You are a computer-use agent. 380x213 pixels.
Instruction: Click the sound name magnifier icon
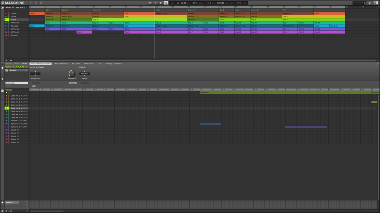[26, 67]
